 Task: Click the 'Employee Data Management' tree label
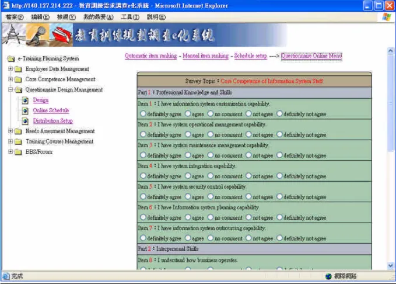pos(57,69)
